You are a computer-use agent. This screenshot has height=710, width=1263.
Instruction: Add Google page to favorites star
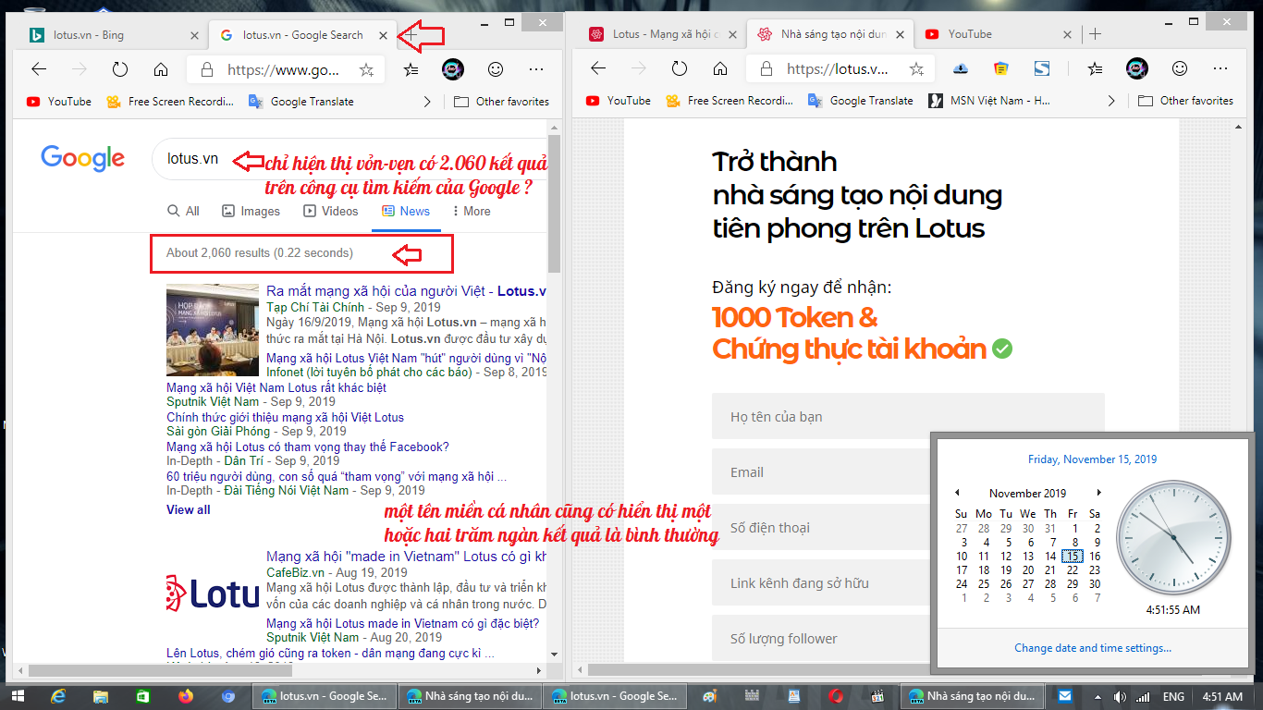[x=366, y=69]
